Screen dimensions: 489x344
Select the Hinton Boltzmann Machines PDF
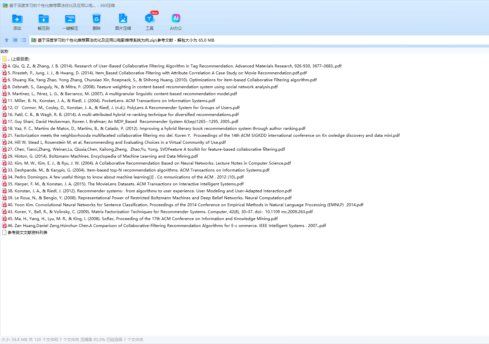pyautogui.click(x=103, y=156)
